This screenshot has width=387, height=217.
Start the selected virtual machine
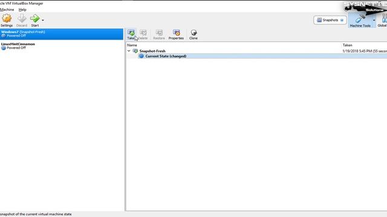click(35, 20)
